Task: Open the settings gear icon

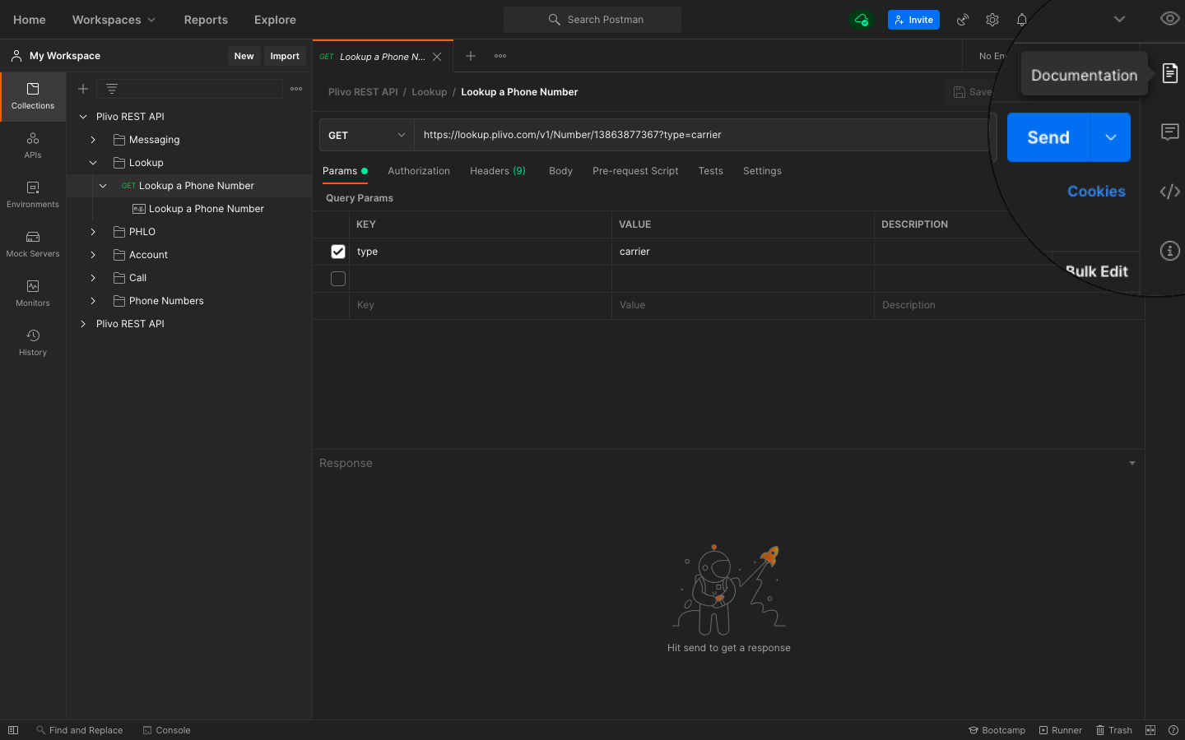Action: (x=992, y=20)
